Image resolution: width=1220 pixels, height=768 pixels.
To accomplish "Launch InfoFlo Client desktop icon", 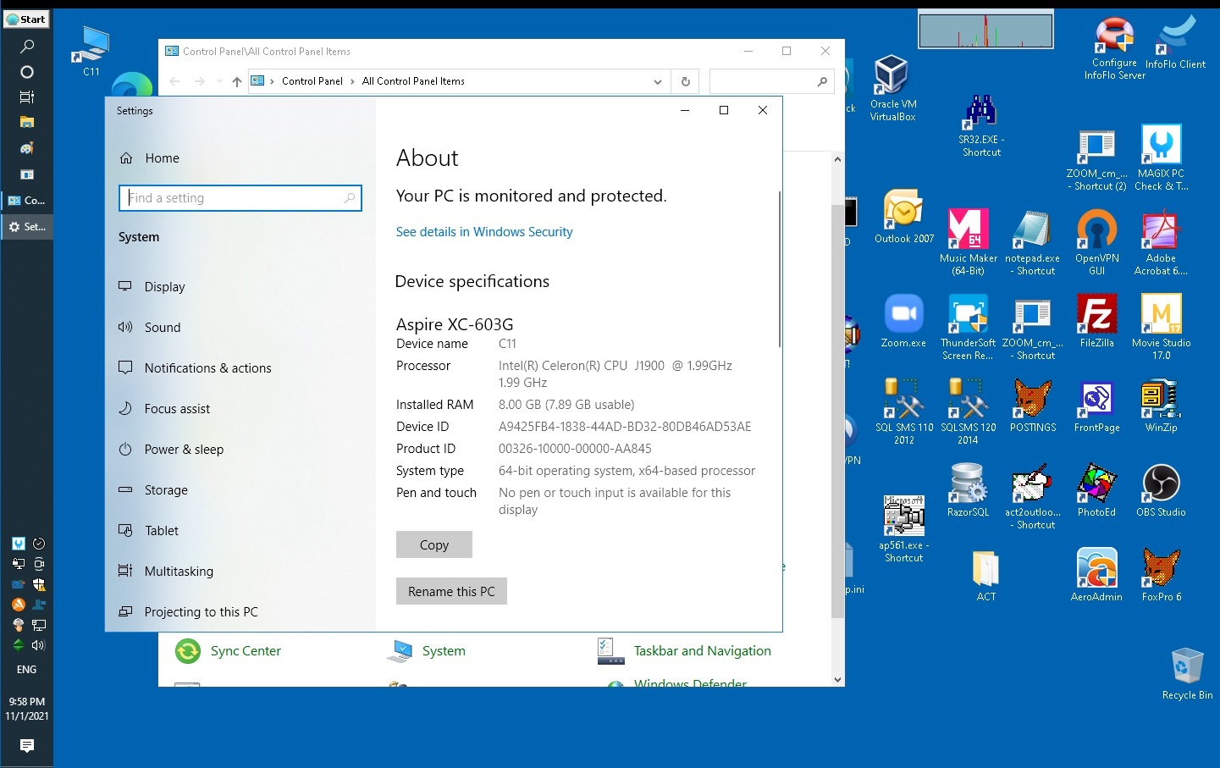I will coord(1175,42).
